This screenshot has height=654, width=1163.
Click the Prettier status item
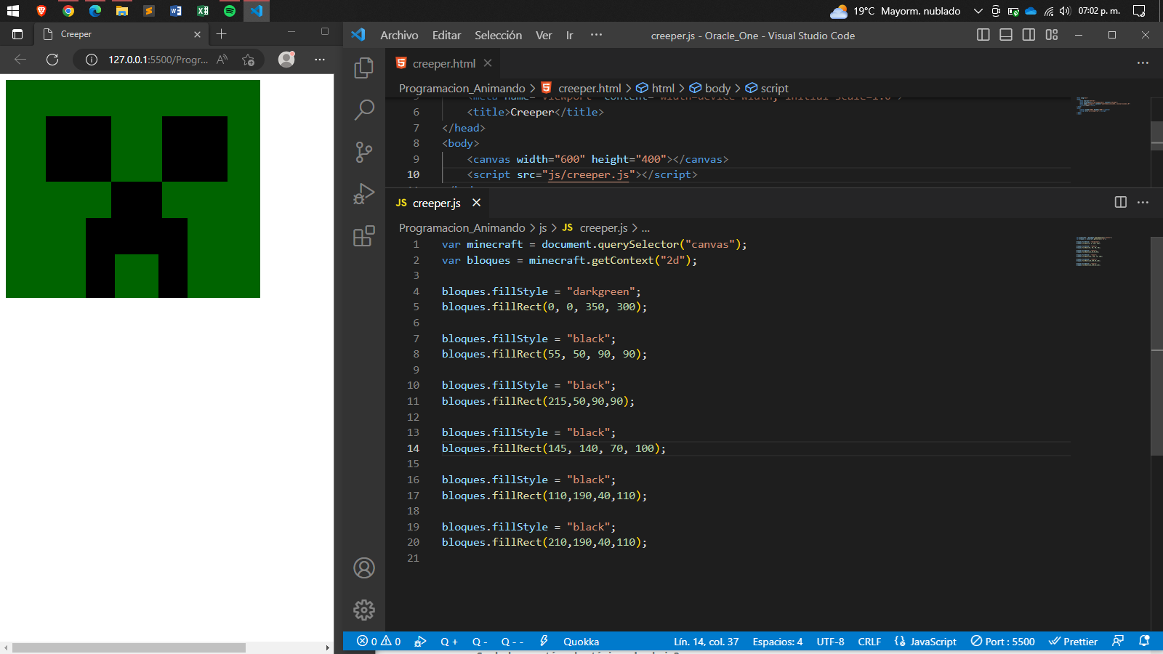(1073, 642)
